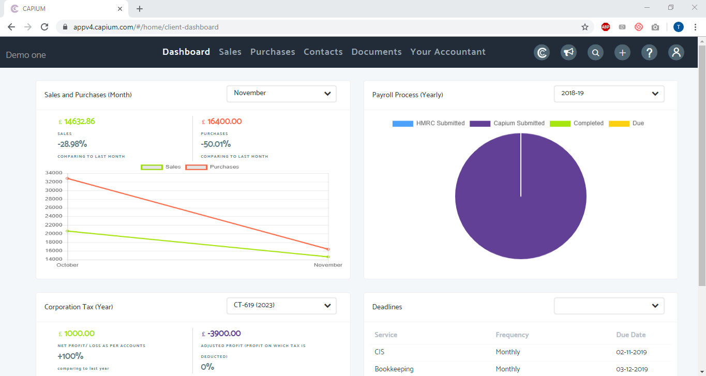Screen dimensions: 706x376
Task: Go to the Dashboard tab
Action: tap(186, 52)
